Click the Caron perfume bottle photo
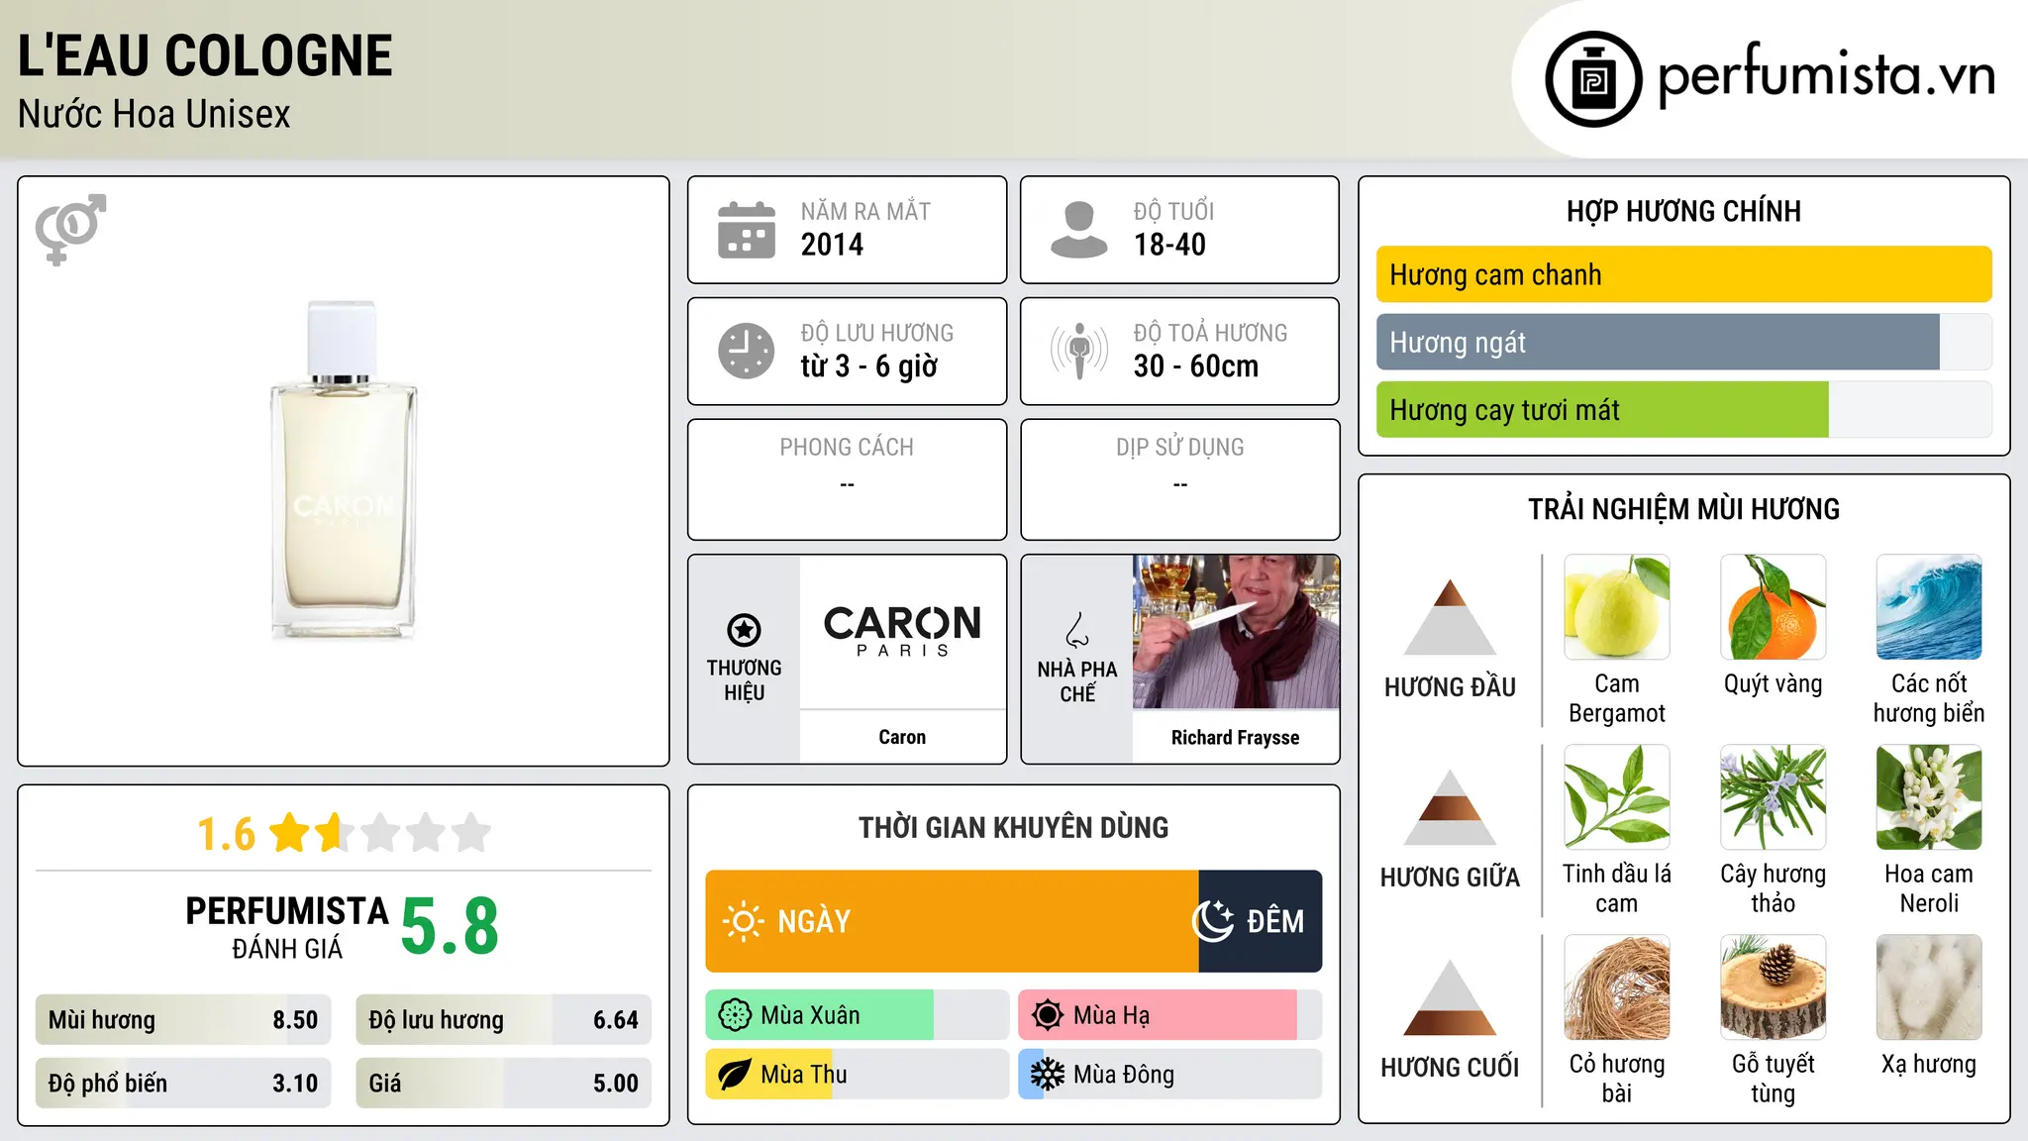The width and height of the screenshot is (2028, 1141). pos(343,470)
